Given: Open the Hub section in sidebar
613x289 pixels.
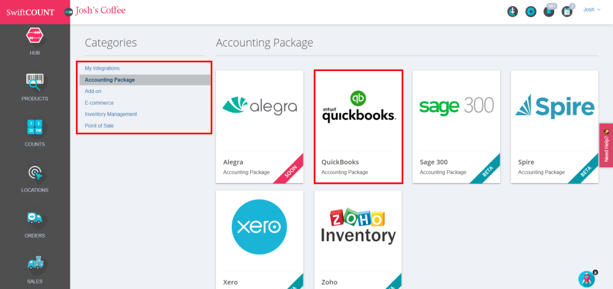Looking at the screenshot, I should tap(34, 40).
